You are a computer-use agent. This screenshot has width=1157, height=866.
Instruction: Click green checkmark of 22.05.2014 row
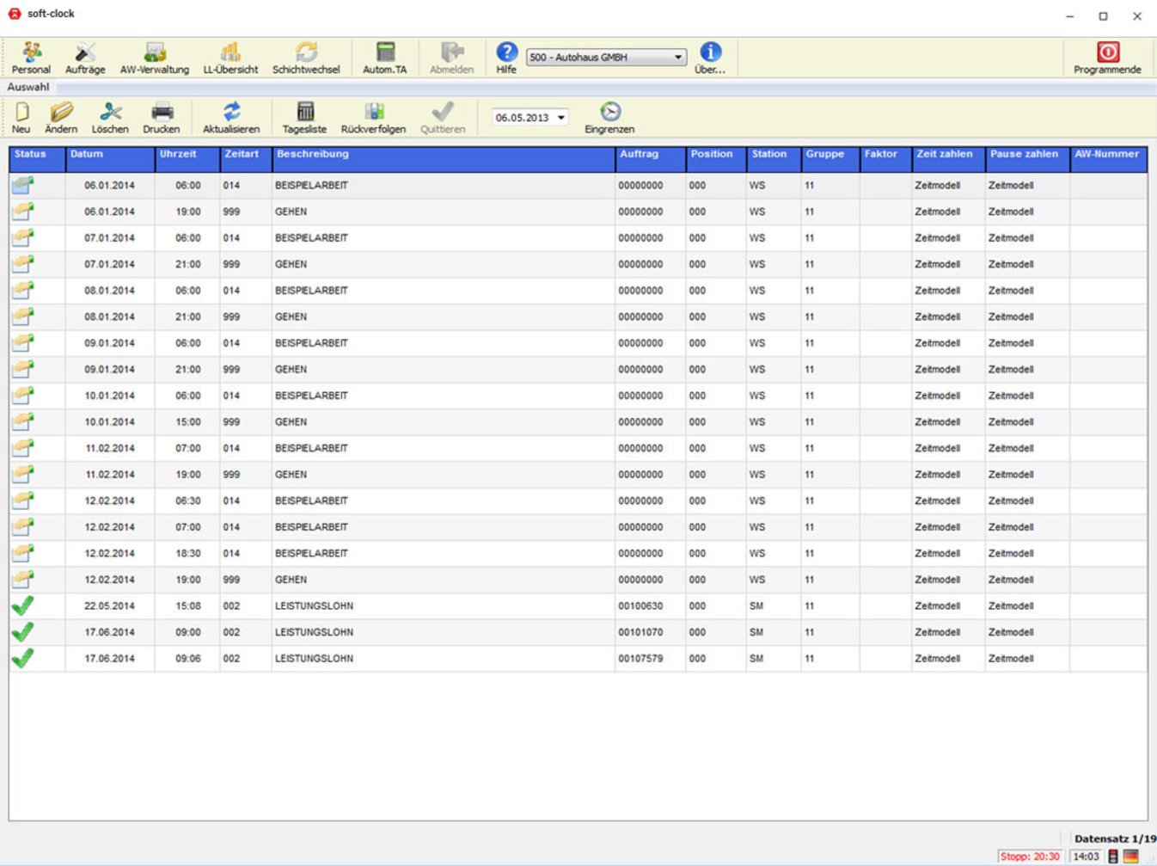pyautogui.click(x=23, y=606)
